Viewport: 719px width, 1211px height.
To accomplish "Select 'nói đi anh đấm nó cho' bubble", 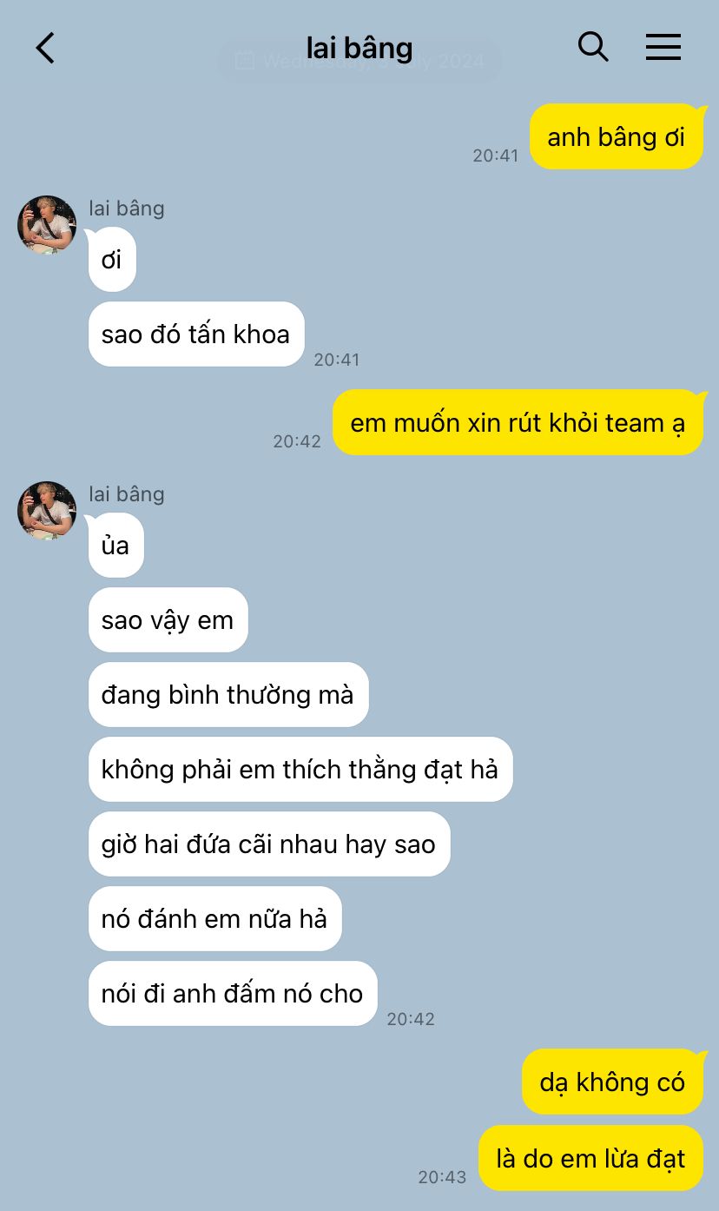I will [x=233, y=994].
